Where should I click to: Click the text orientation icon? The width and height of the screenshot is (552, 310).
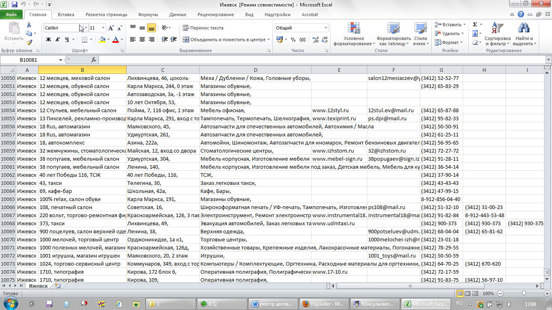164,28
